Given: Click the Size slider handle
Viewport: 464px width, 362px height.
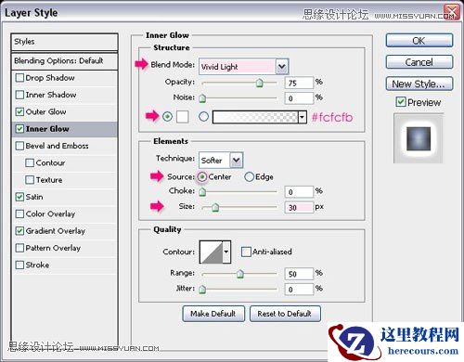Looking at the screenshot, I should coord(215,207).
